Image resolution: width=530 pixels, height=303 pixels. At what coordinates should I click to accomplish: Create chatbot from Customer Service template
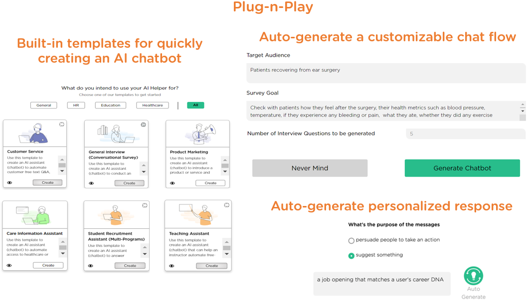pyautogui.click(x=48, y=183)
